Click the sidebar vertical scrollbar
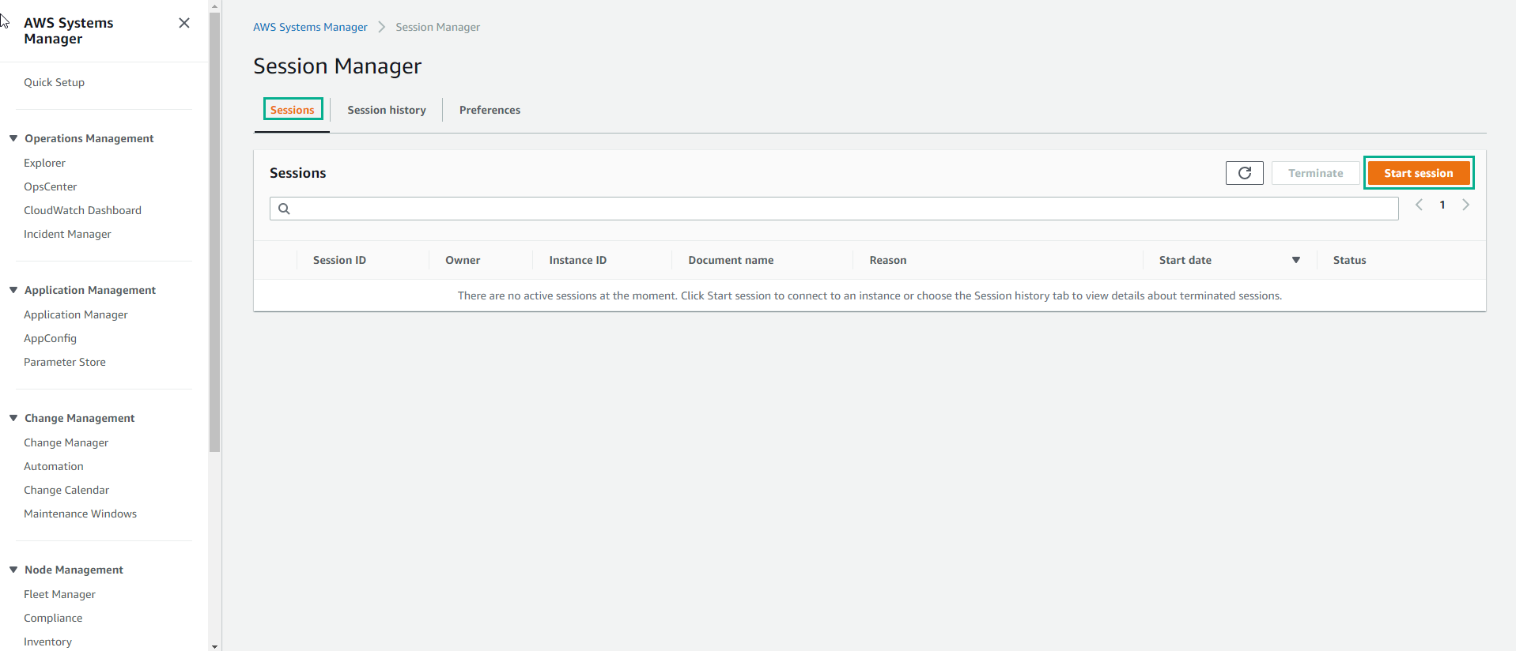Image resolution: width=1516 pixels, height=651 pixels. tap(214, 232)
